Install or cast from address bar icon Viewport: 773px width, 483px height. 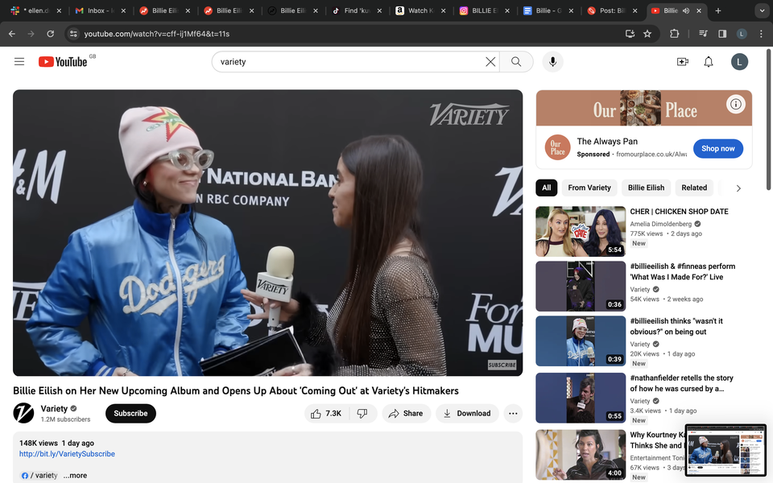[630, 34]
